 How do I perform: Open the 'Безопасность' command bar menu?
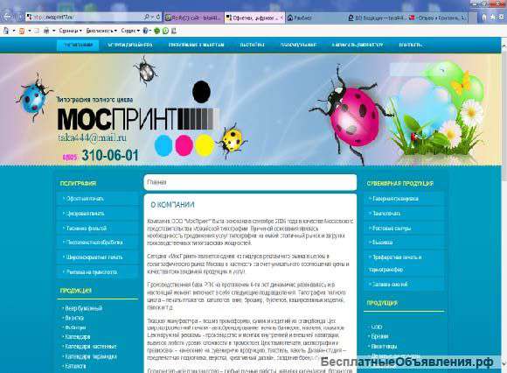point(101,32)
